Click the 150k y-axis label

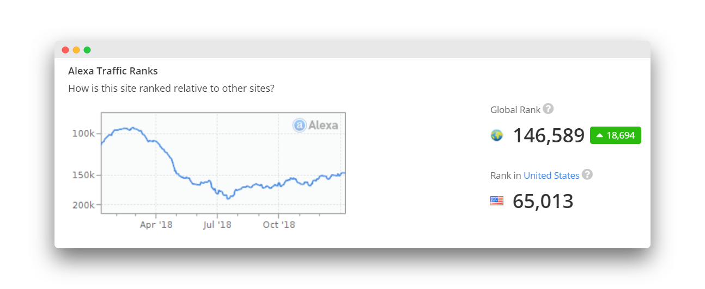84,175
